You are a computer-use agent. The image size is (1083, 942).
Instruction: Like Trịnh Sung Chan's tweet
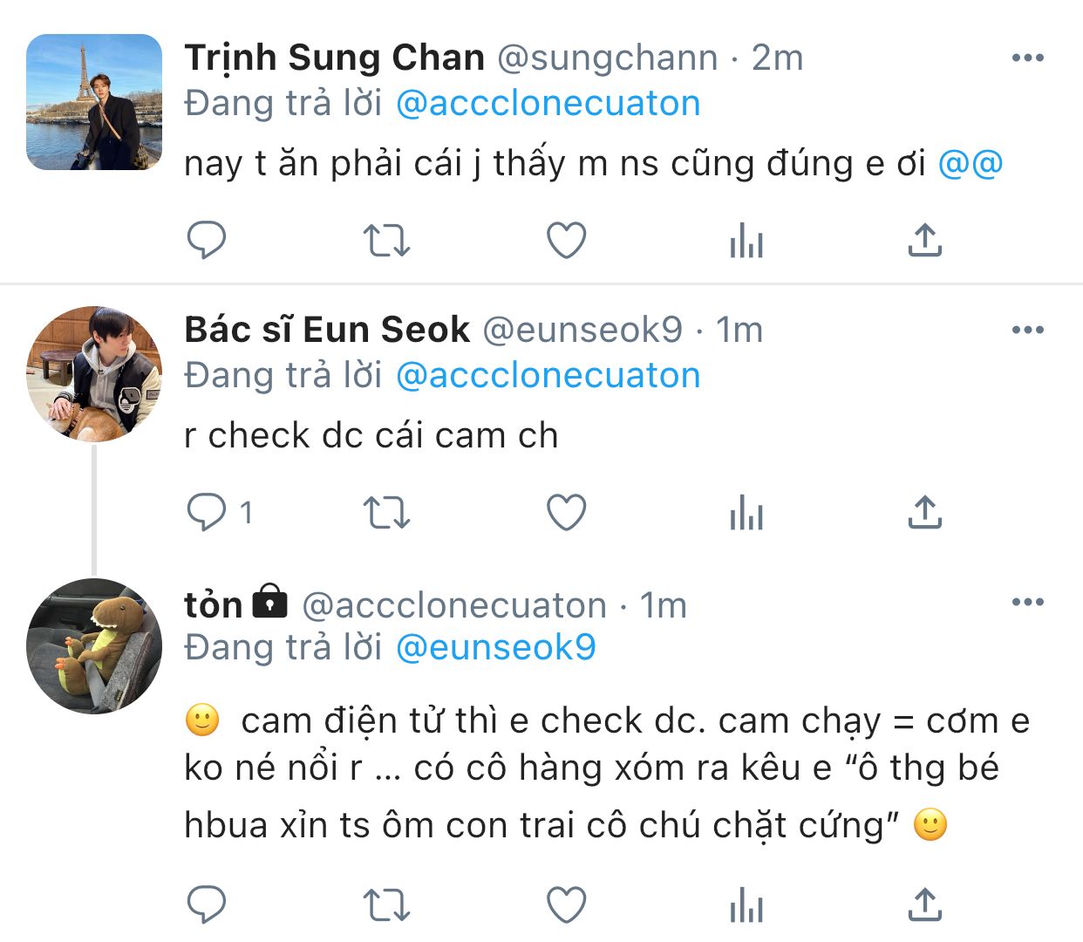pos(566,240)
